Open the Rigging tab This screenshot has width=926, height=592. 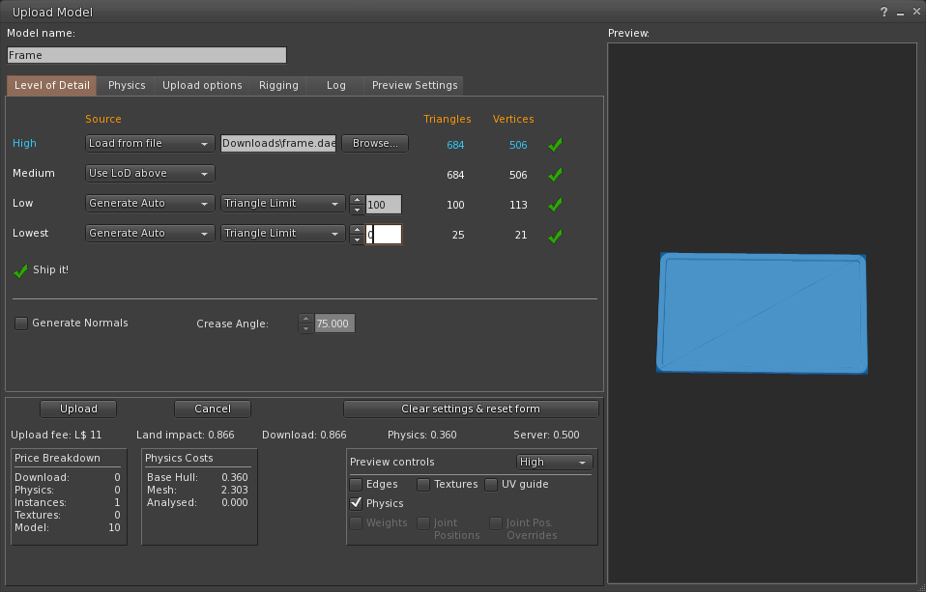point(278,86)
